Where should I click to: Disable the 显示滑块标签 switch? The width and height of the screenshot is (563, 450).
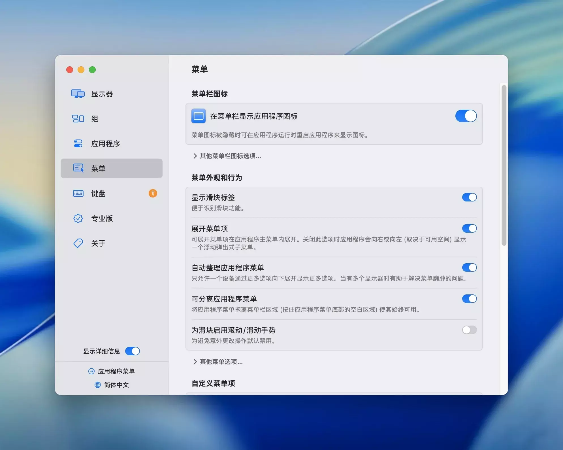(x=469, y=197)
